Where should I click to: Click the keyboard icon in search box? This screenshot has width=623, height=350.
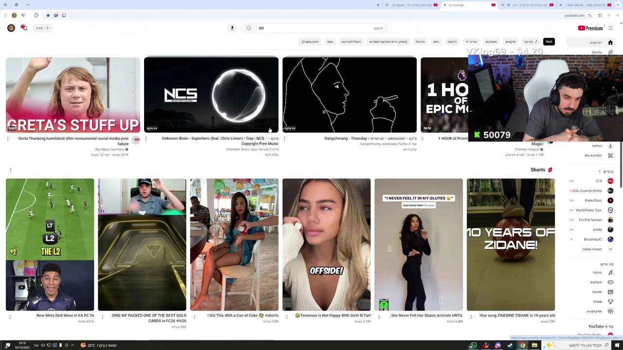point(261,28)
